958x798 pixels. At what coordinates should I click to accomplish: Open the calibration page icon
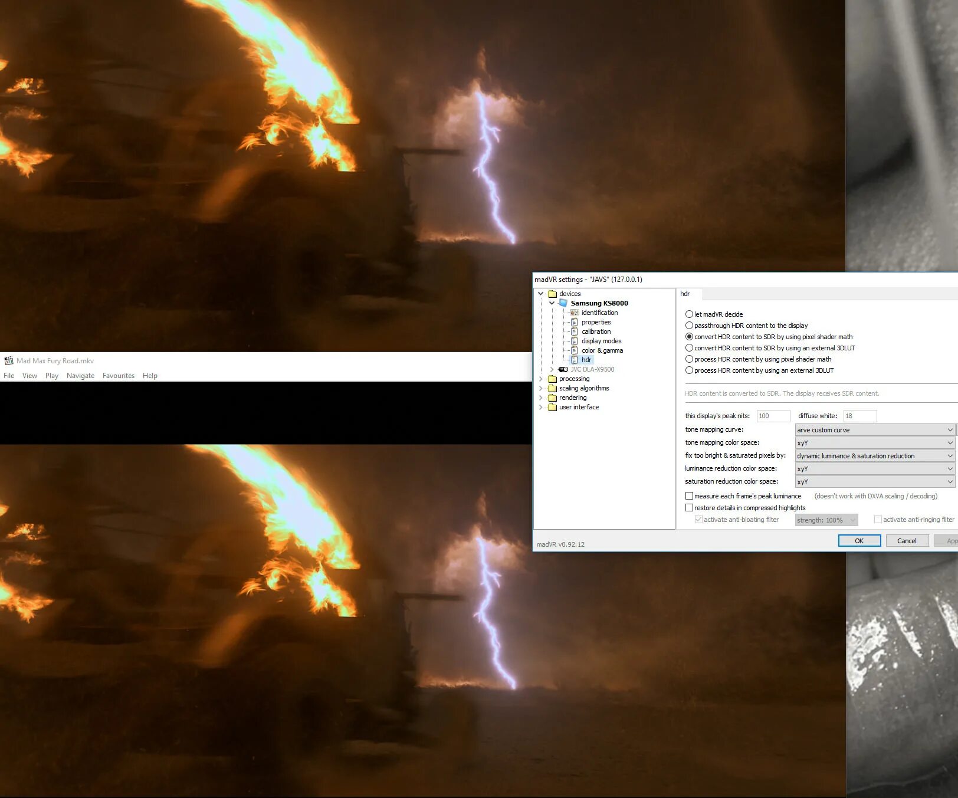pos(574,331)
